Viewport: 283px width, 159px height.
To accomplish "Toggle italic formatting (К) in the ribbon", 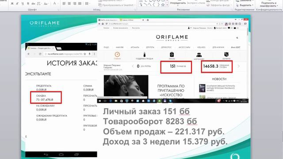I will [x=17, y=4].
